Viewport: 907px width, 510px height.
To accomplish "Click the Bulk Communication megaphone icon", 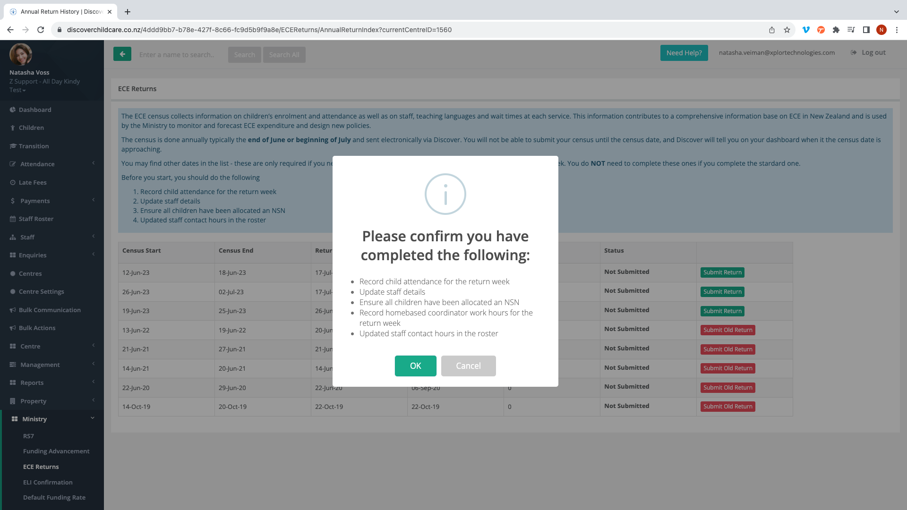I will pos(13,310).
